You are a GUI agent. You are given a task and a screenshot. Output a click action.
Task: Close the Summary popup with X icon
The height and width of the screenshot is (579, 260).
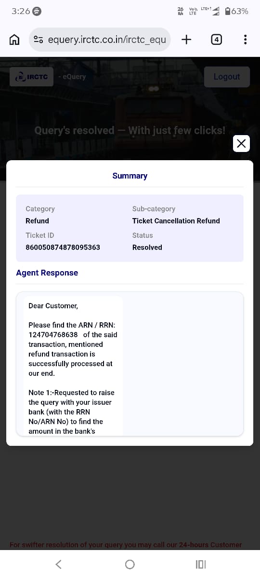pos(241,143)
